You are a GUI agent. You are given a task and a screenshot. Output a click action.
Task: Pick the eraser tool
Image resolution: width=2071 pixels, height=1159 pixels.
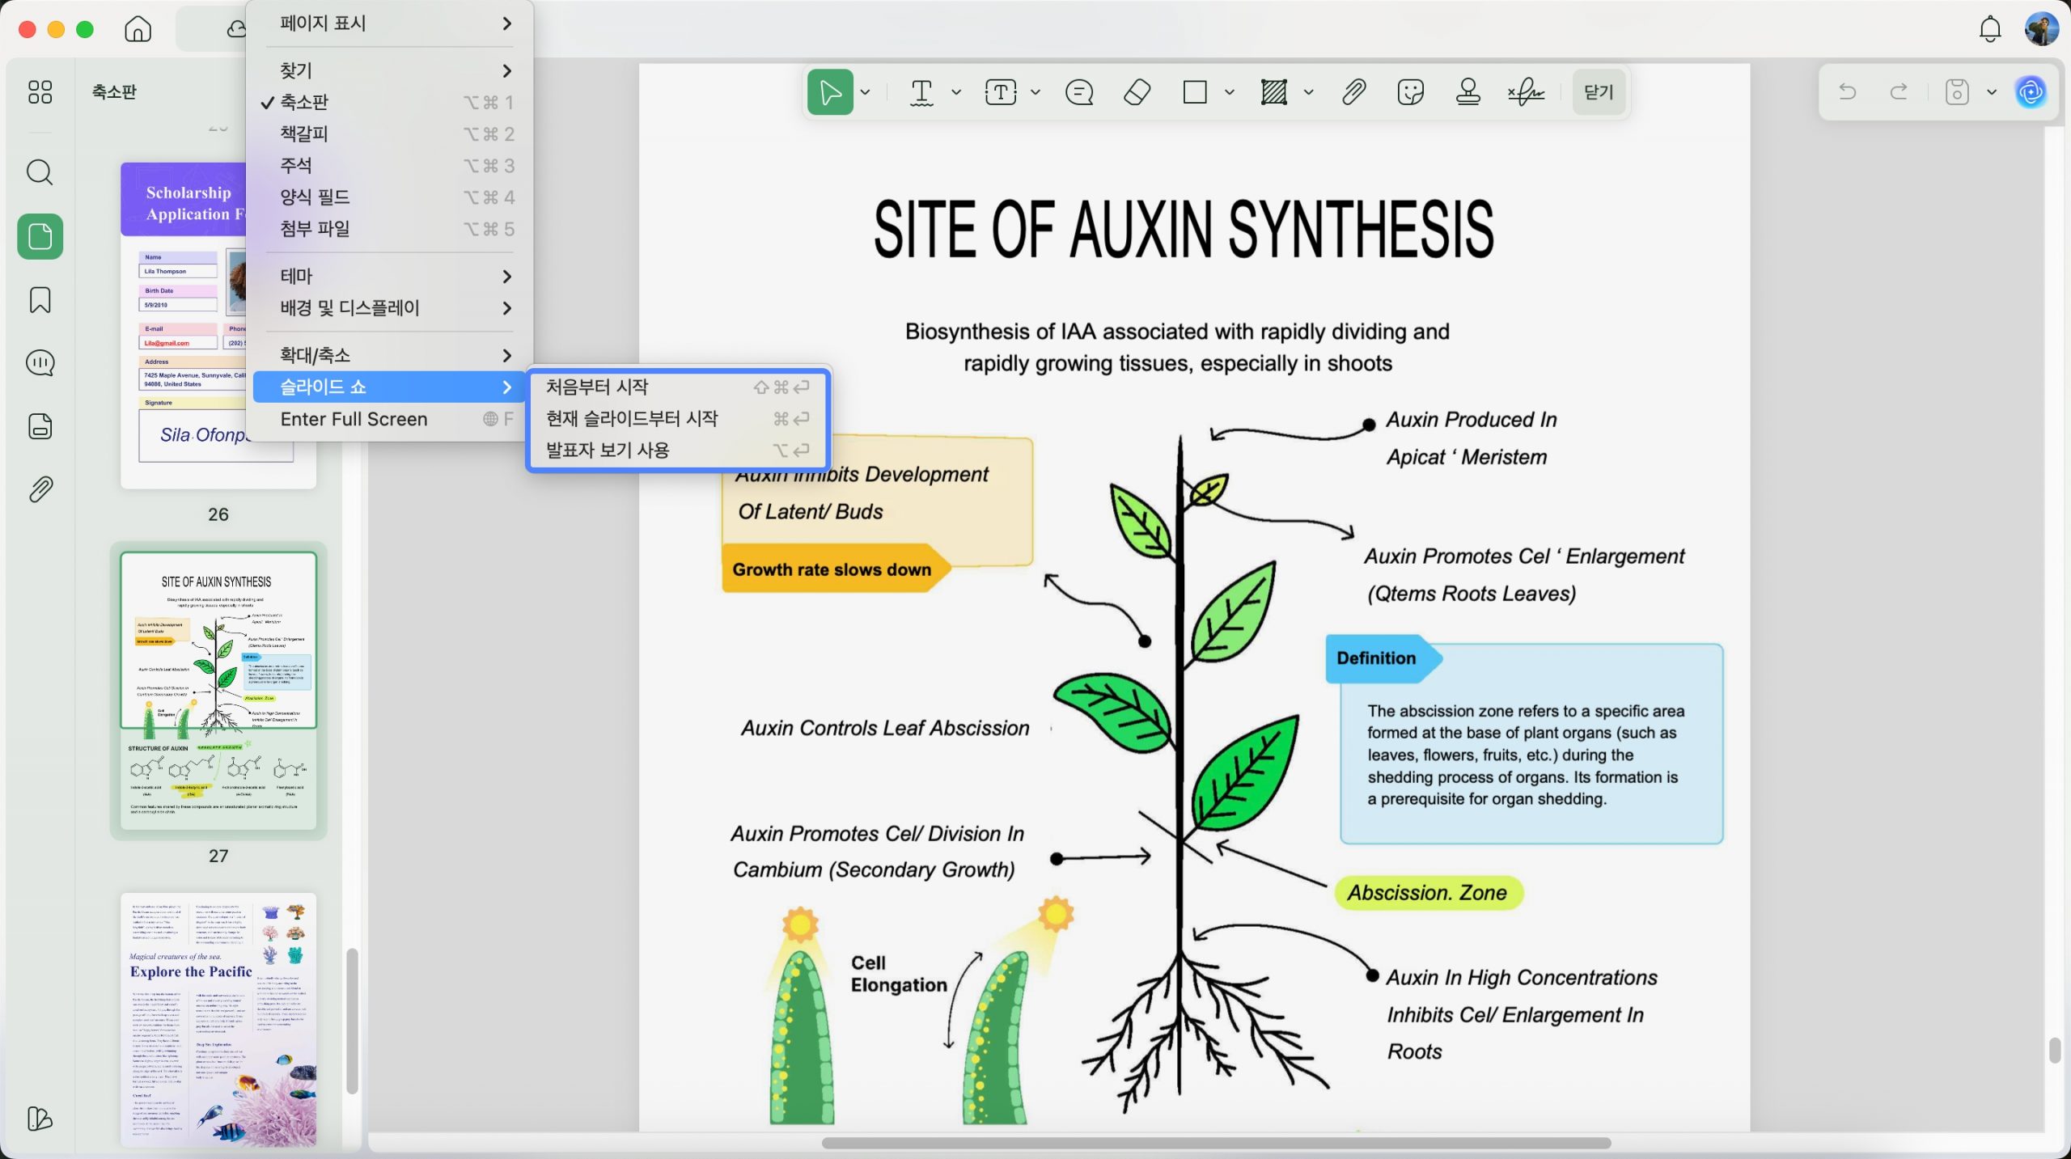click(x=1137, y=92)
